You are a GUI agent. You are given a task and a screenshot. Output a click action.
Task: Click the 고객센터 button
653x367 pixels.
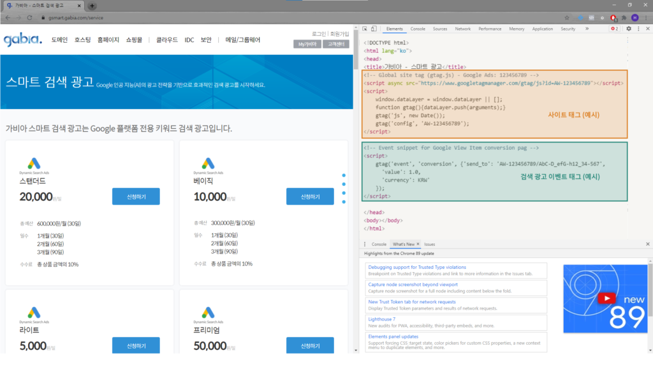coord(335,44)
